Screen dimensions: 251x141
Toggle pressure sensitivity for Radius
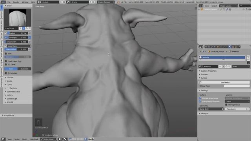29,33
